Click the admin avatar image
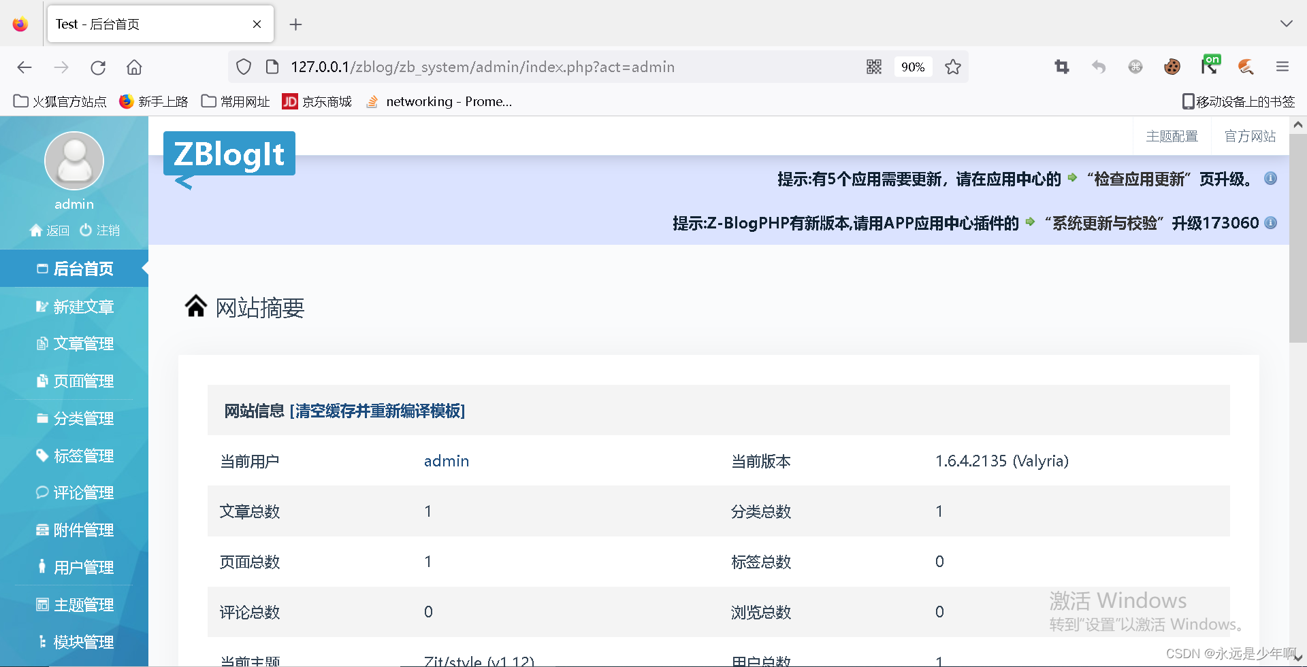This screenshot has width=1307, height=667. coord(74,160)
